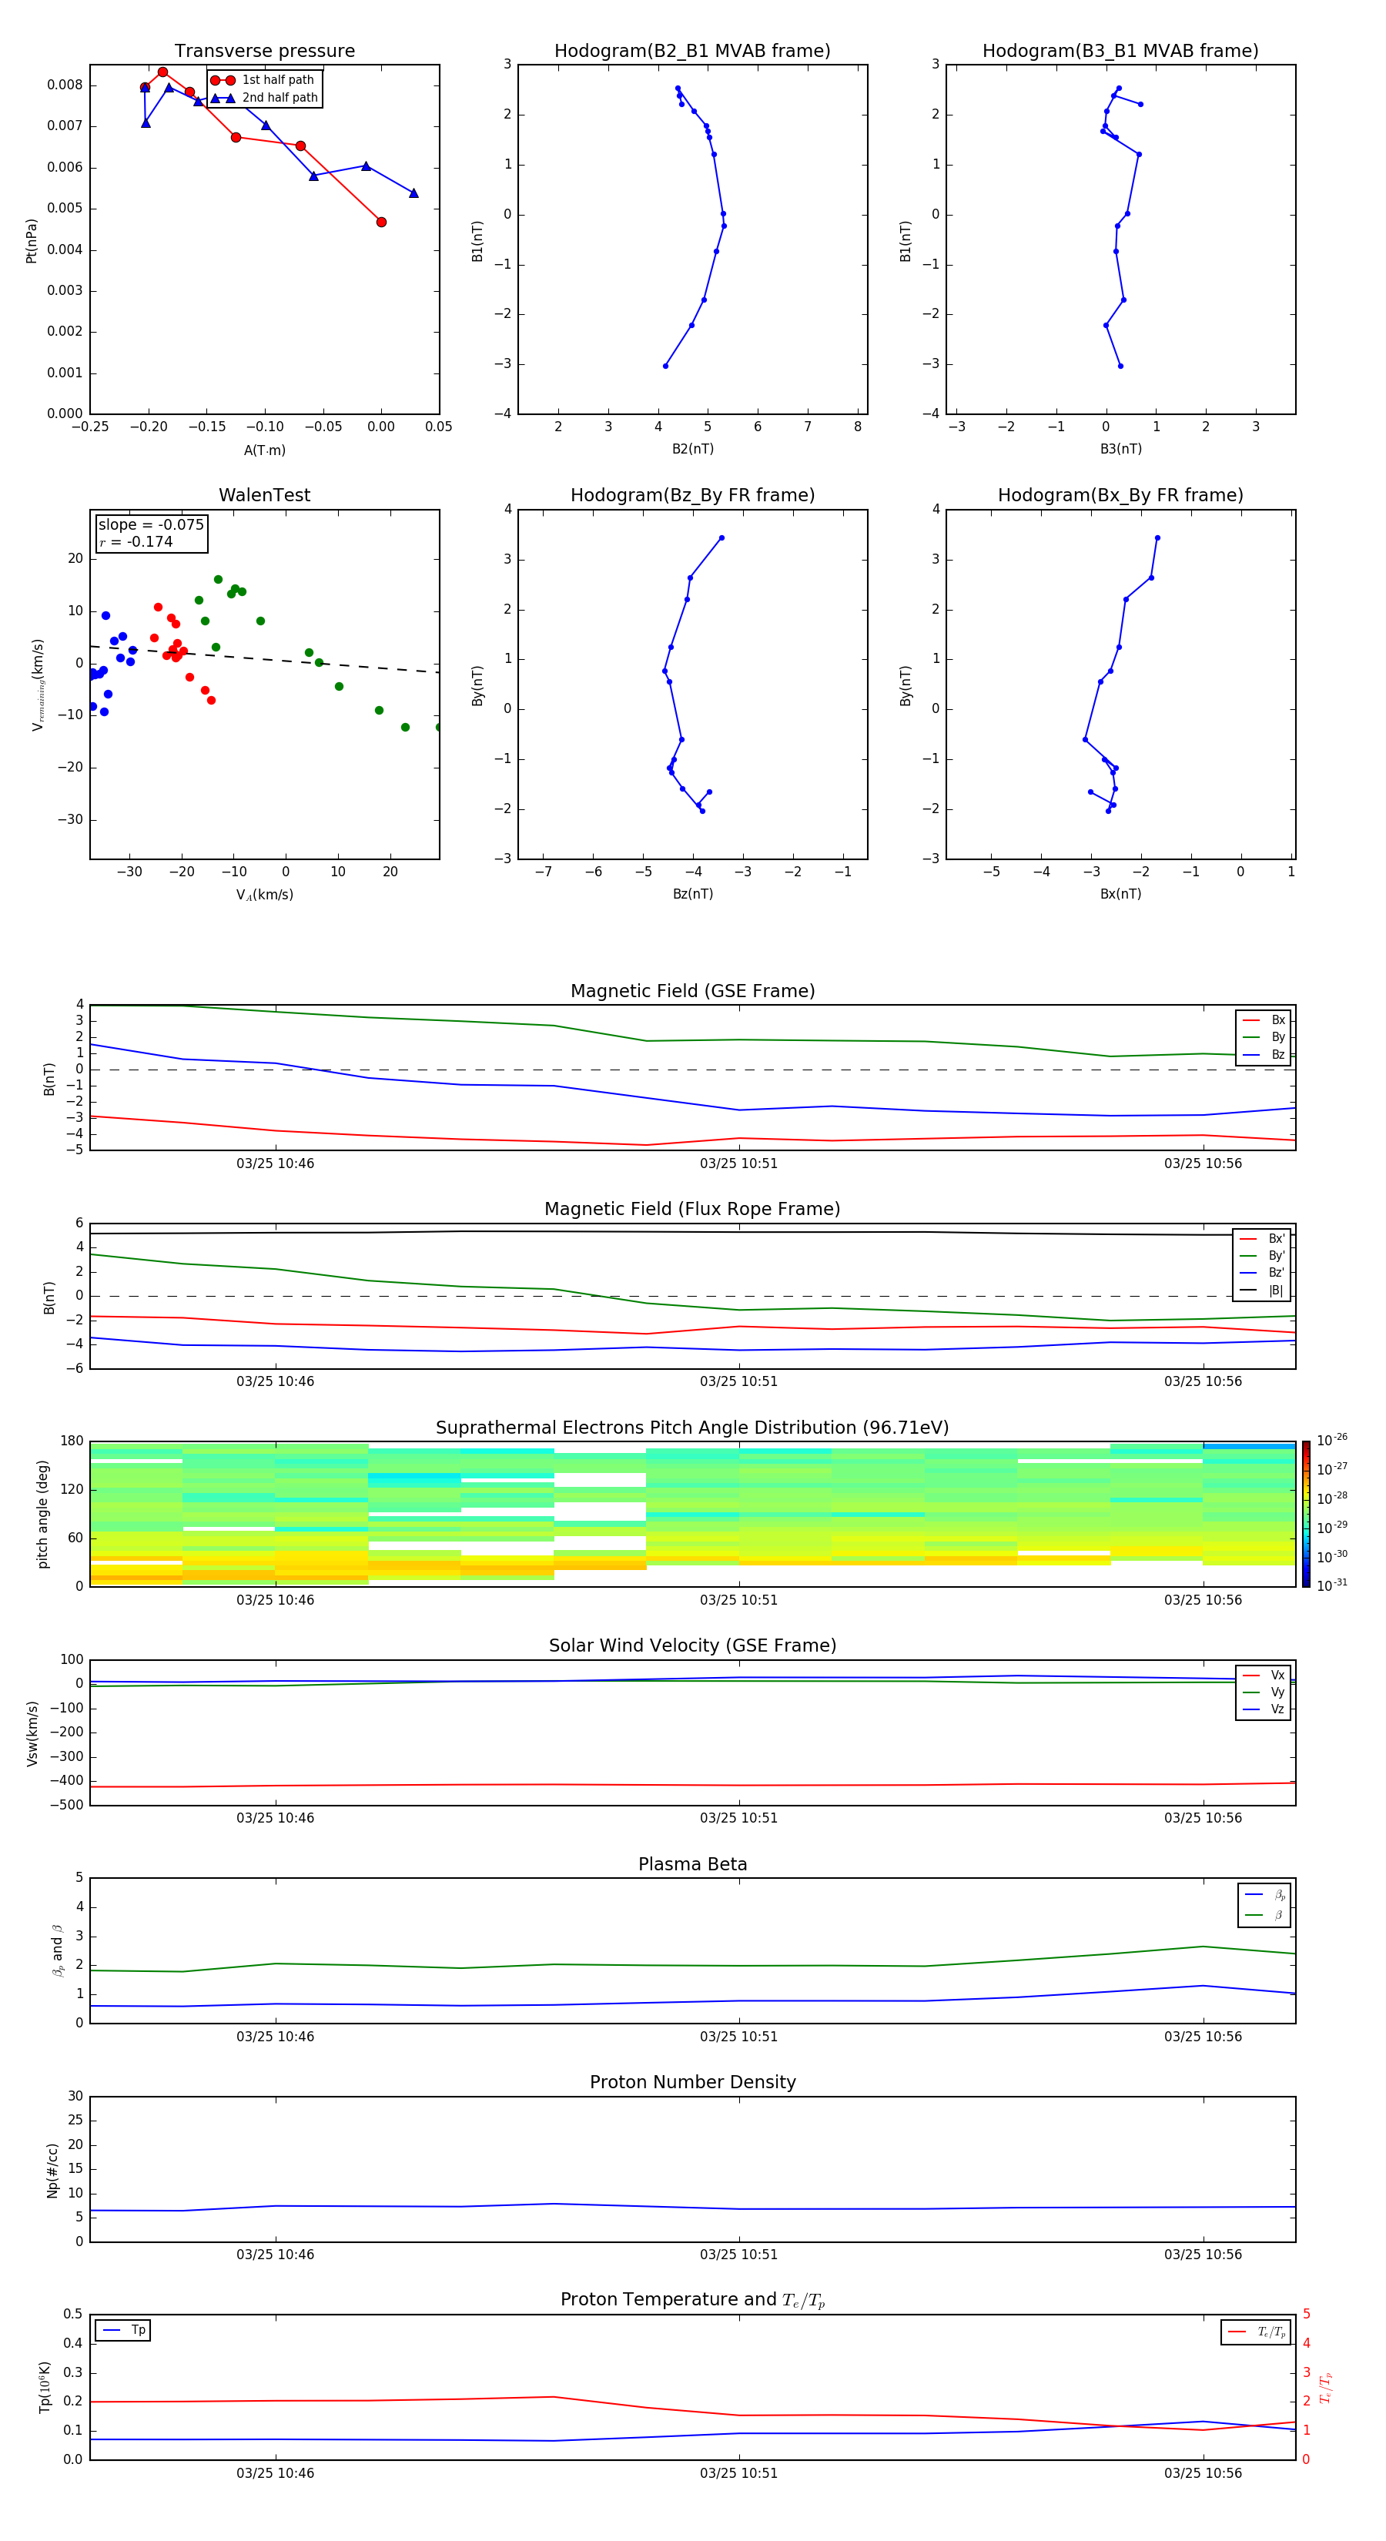Click '2nd half path' legend entry
The height and width of the screenshot is (2541, 1386).
(x=264, y=98)
